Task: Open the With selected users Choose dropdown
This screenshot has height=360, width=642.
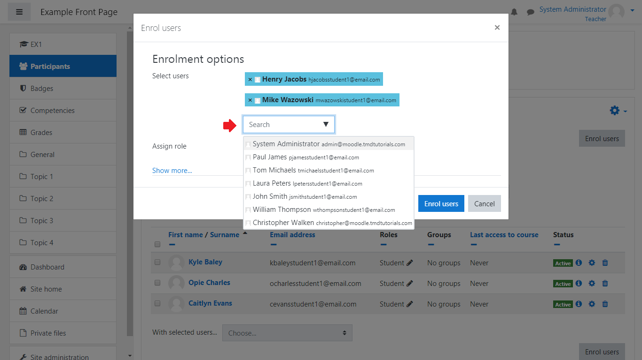Action: (287, 333)
